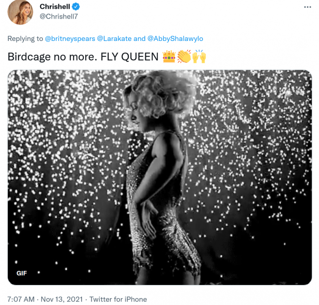The width and height of the screenshot is (319, 305).
Task: Click the crown emoji in tweet
Action: click(169, 57)
